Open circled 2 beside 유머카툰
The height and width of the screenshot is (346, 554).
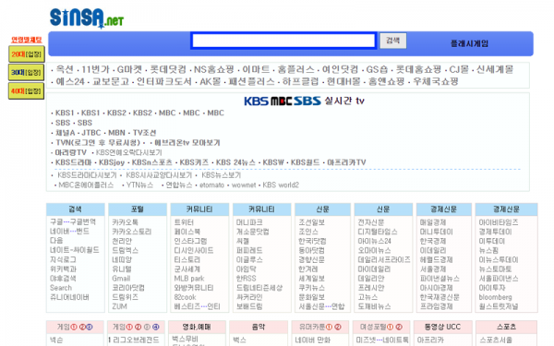(338, 327)
